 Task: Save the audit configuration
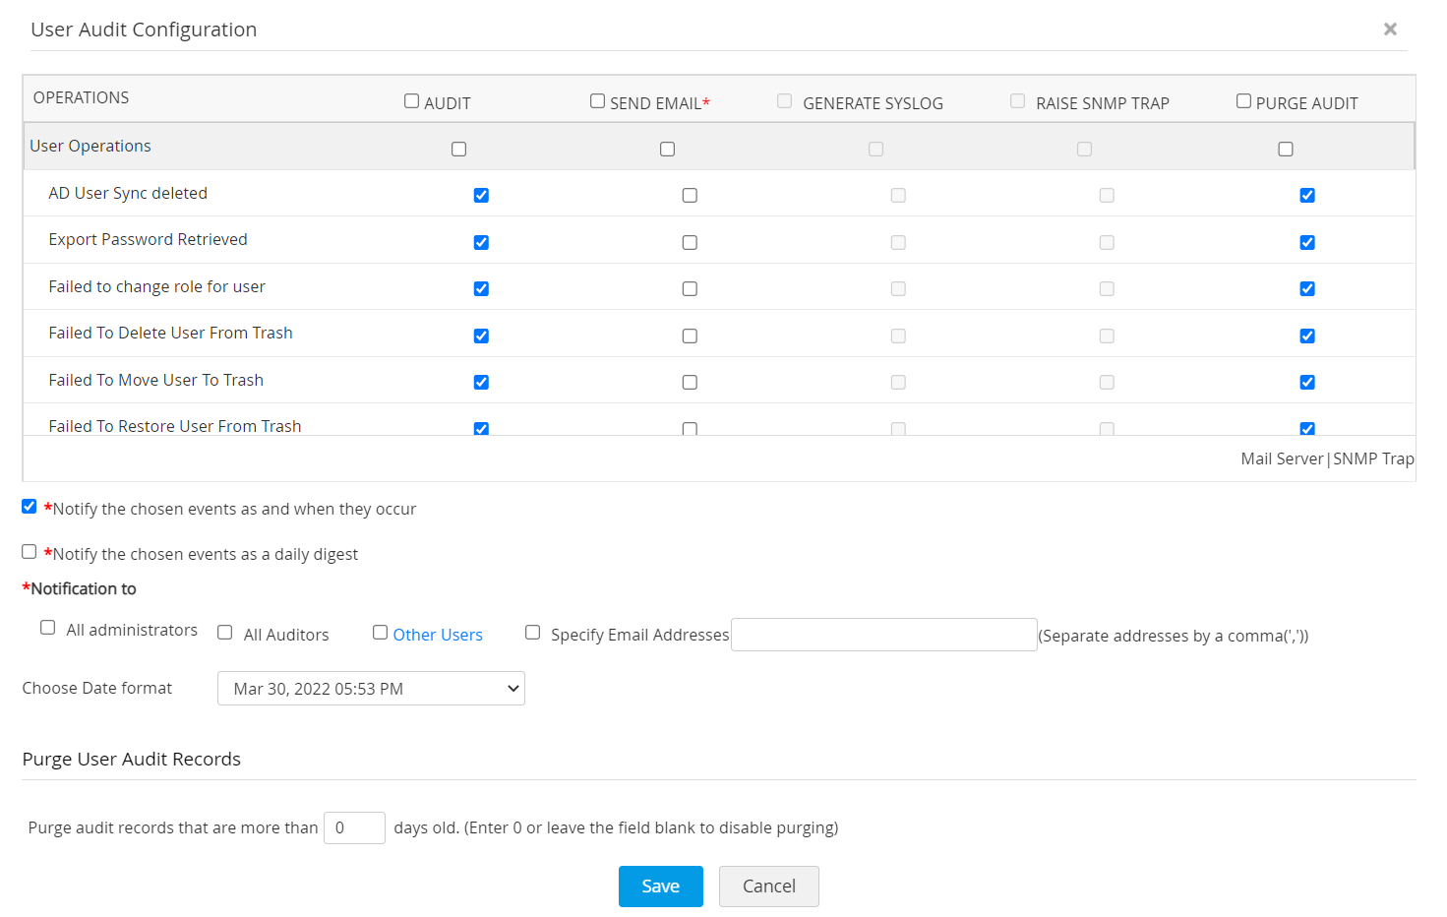[x=660, y=886]
